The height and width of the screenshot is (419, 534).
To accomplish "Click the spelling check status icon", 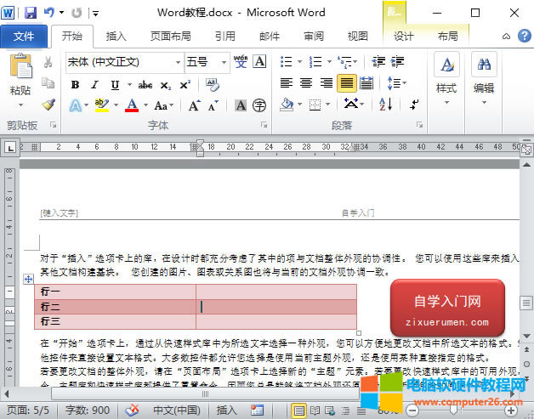I will click(132, 411).
